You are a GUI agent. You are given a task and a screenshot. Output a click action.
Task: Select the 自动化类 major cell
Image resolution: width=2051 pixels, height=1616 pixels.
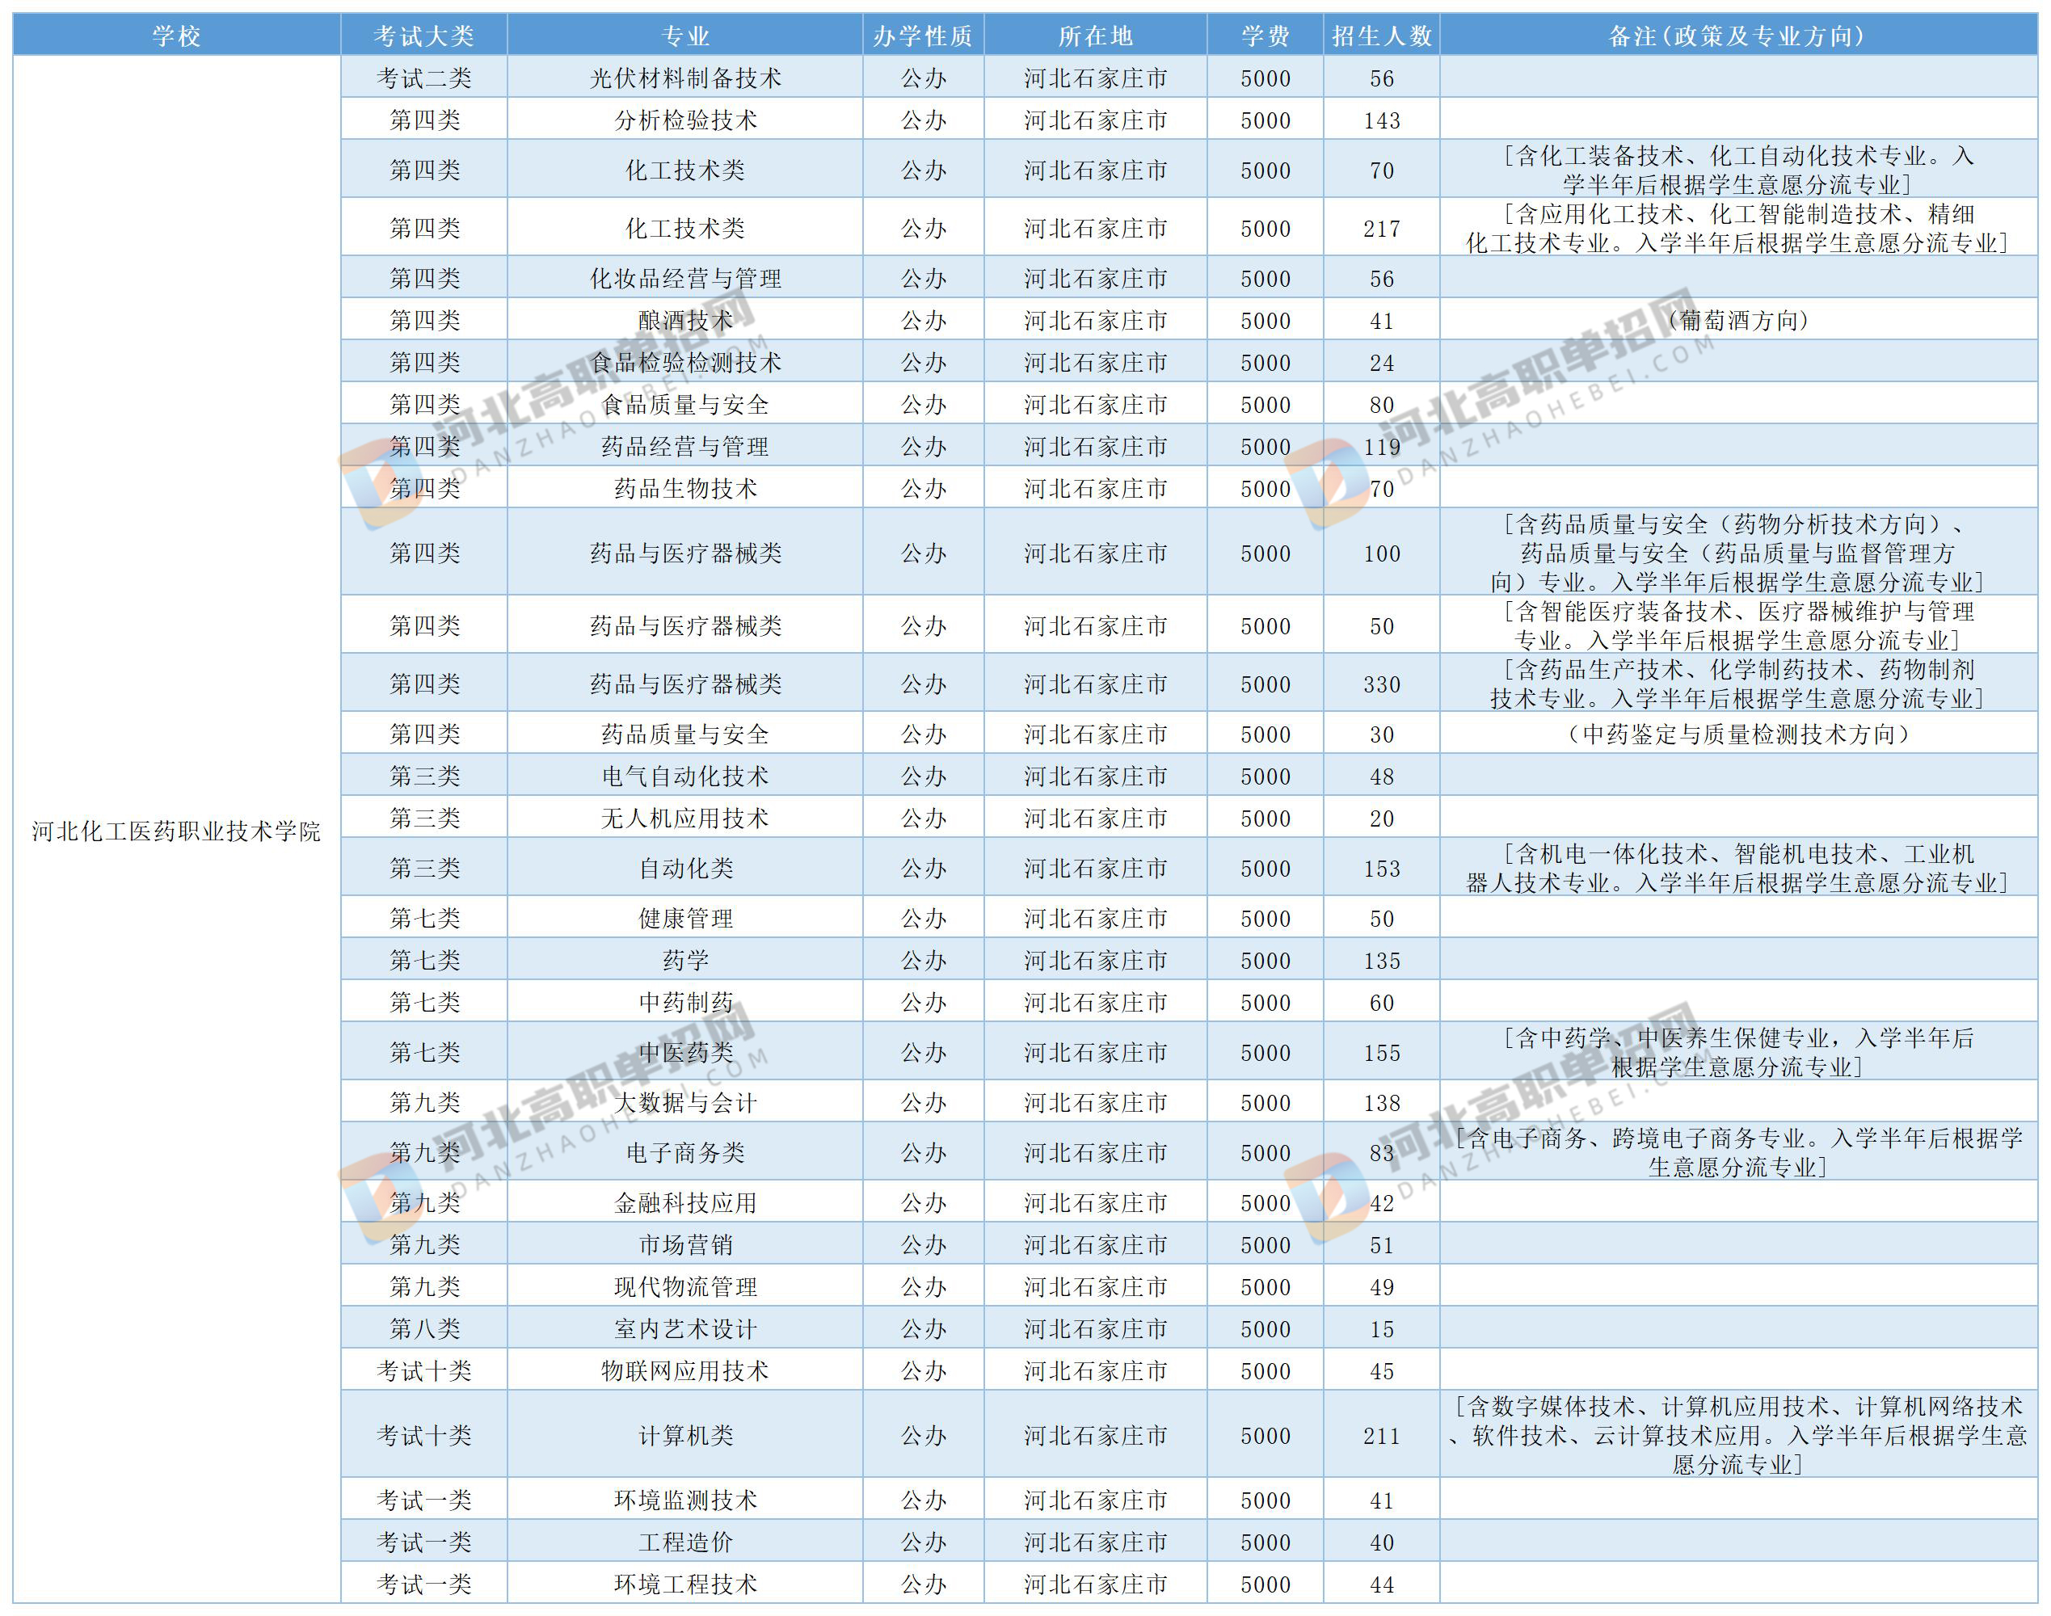point(685,868)
